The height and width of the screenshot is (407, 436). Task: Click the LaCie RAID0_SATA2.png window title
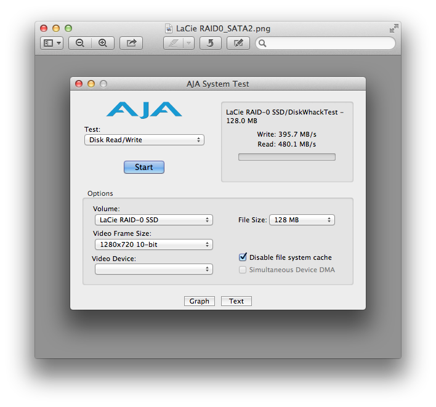pyautogui.click(x=224, y=29)
